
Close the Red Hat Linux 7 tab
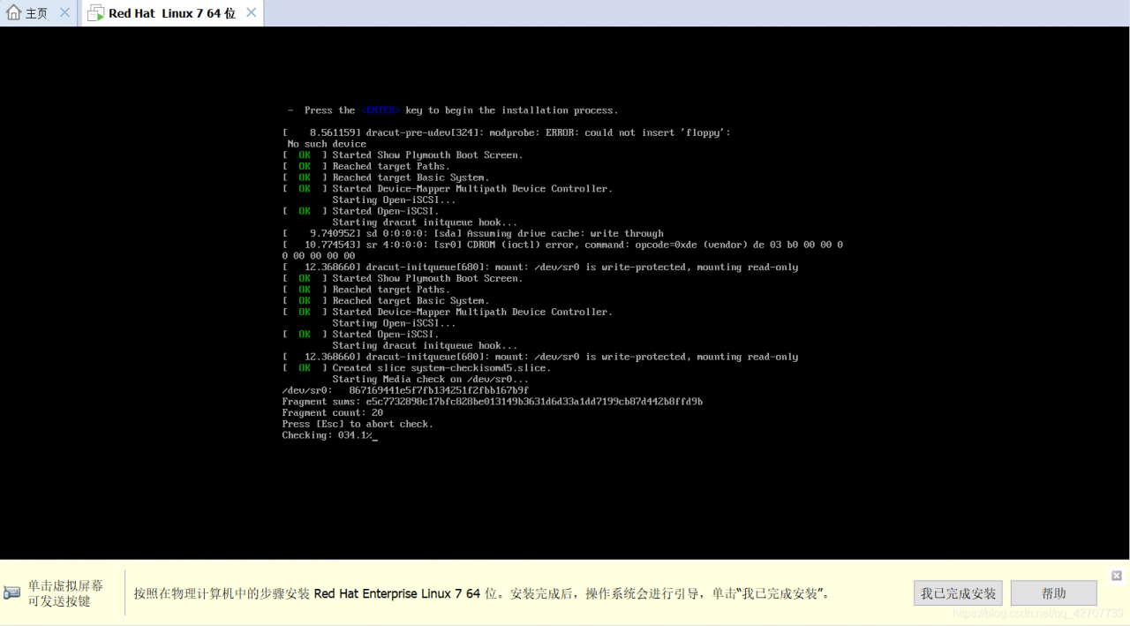[252, 13]
